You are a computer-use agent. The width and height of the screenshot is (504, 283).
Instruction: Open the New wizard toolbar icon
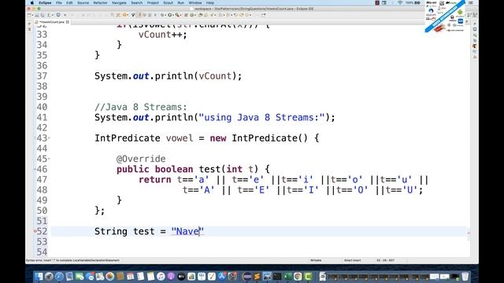(x=29, y=15)
